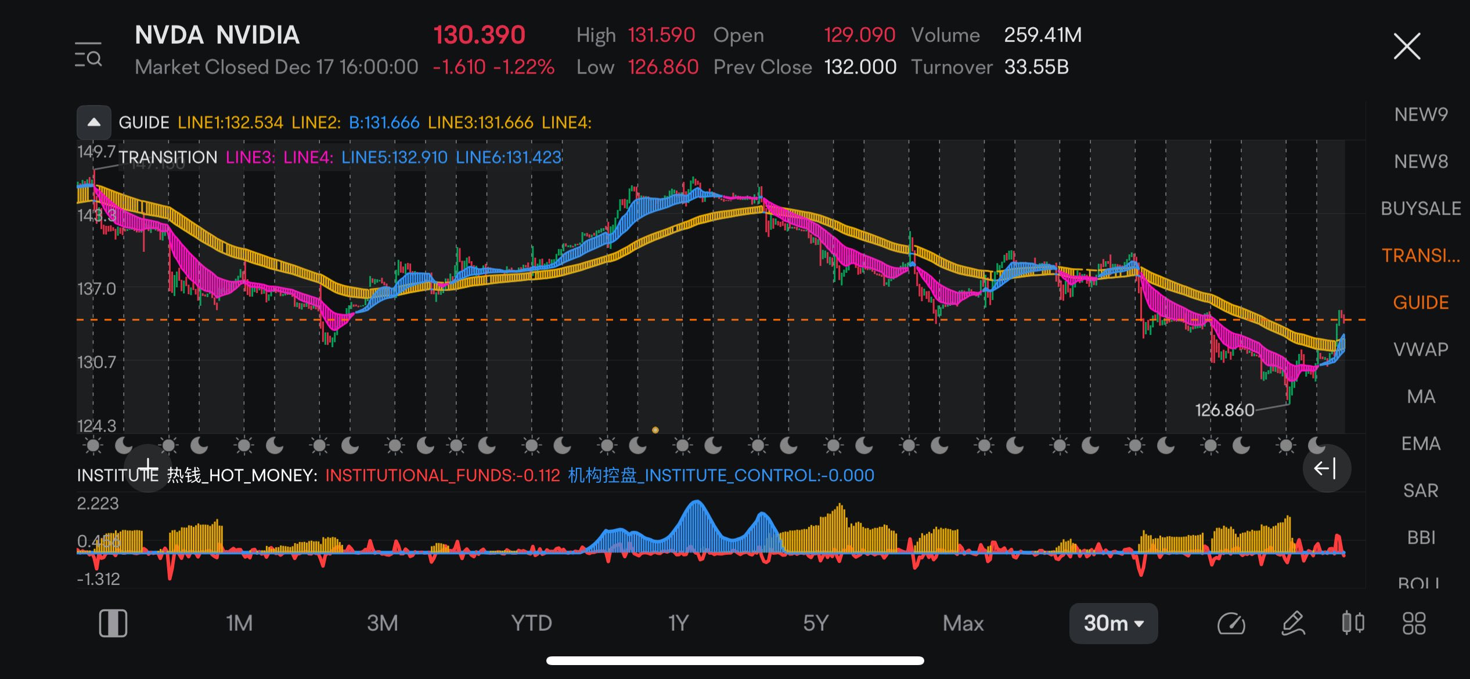Open the stock search list icon

(x=88, y=55)
